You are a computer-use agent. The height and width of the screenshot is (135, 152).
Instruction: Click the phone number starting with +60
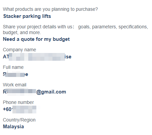pos(20,109)
